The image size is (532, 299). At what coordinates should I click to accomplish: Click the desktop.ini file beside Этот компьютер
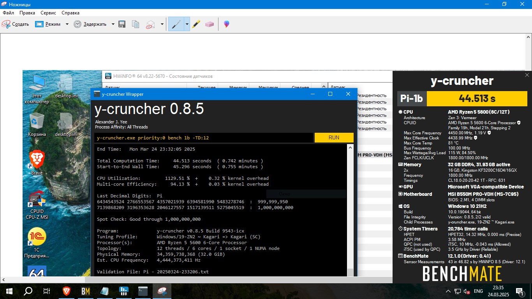tap(66, 86)
